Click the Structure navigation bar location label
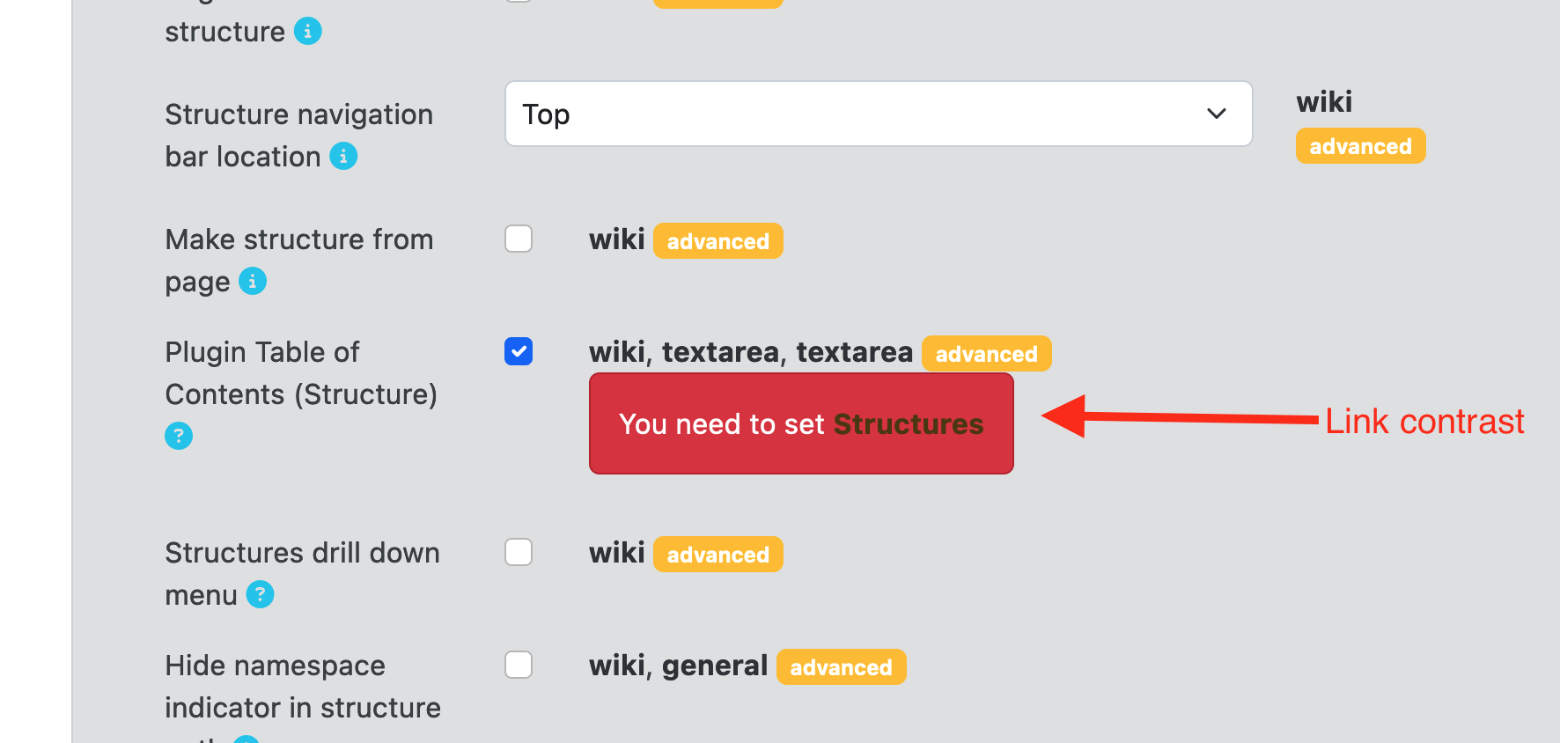Viewport: 1560px width, 743px height. tap(299, 135)
